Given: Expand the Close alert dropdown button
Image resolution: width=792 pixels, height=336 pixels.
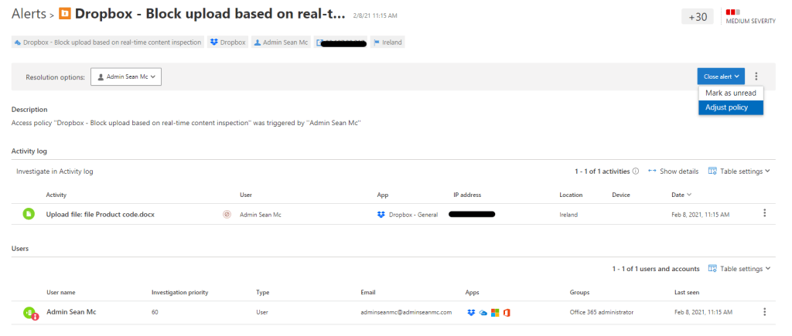Looking at the screenshot, I should coord(721,76).
